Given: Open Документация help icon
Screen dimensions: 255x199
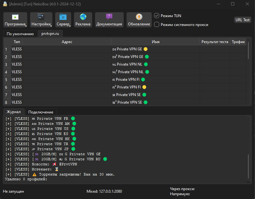Looking at the screenshot, I should pos(109,17).
